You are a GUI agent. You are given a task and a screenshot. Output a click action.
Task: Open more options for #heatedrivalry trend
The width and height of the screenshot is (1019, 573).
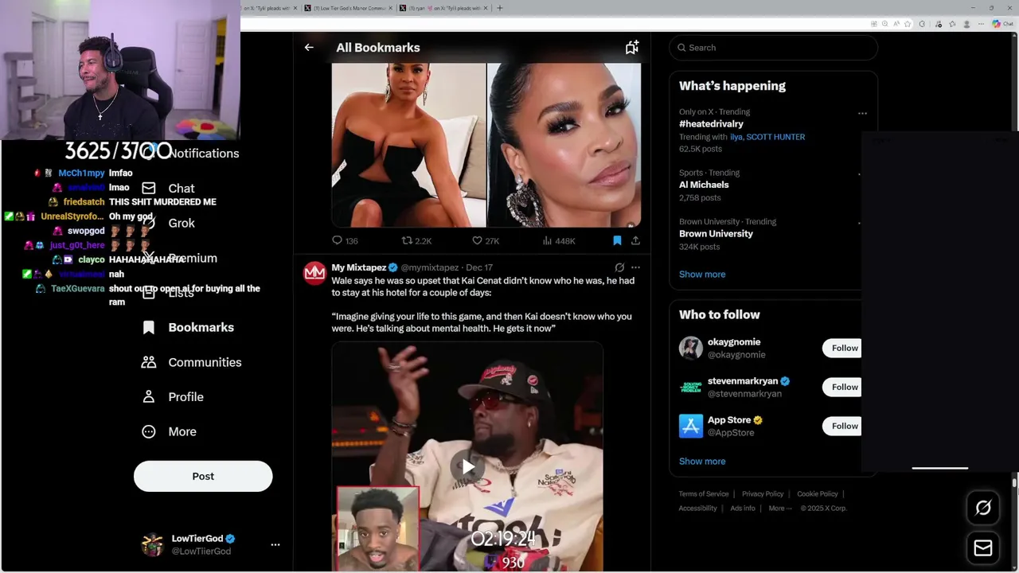pos(862,113)
